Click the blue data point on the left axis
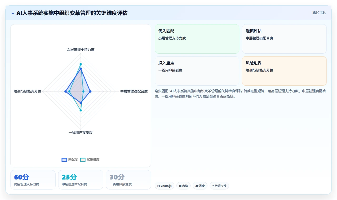The image size is (337, 200). tap(65, 91)
